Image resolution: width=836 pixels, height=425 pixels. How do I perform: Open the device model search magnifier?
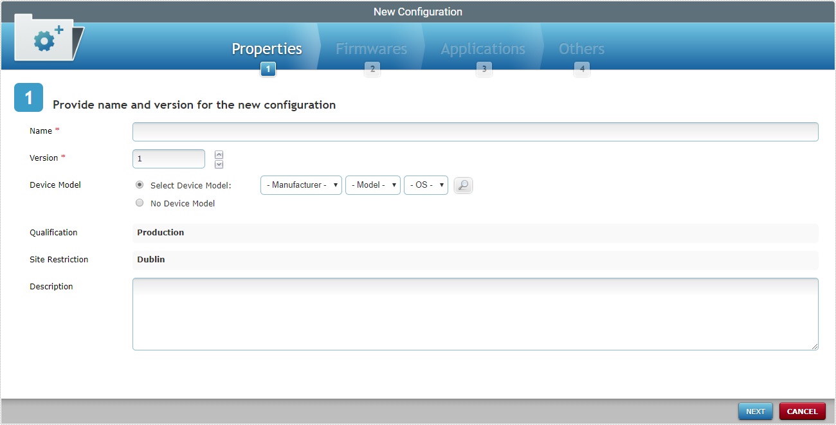click(463, 185)
